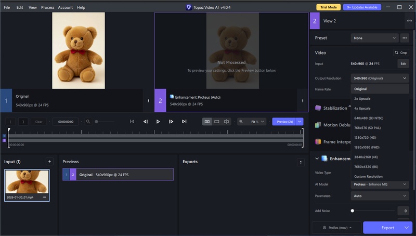Viewport: 416px width, 236px height.
Task: Open the Export dropdown arrow
Action: tap(407, 228)
